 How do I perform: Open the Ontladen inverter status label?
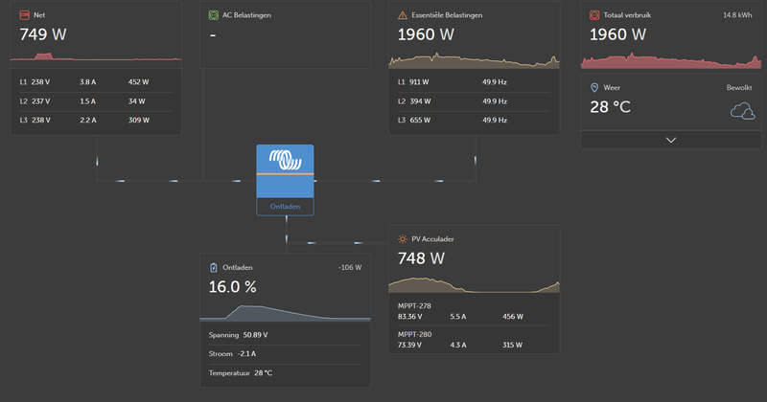pyautogui.click(x=285, y=207)
